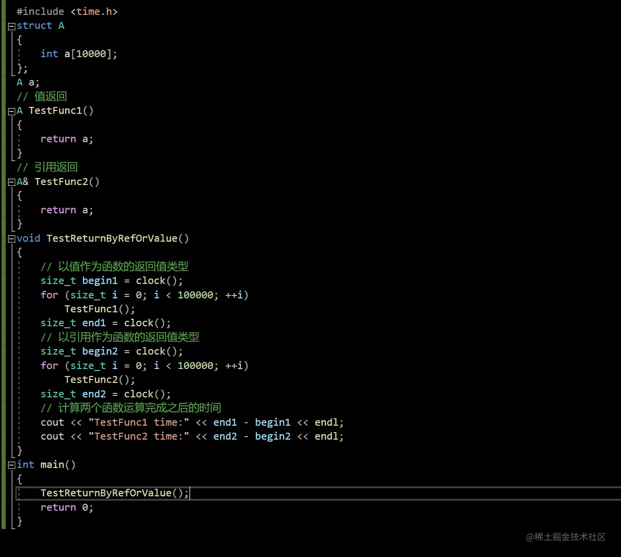Click the 引用返回 comment line
This screenshot has width=621, height=557.
[x=47, y=167]
